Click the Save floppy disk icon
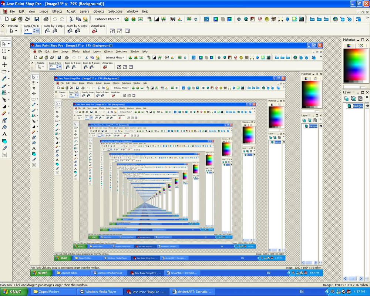370x296 pixels. pos(37,19)
